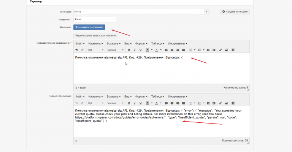The width and height of the screenshot is (292, 152).
Task: Decrease indent in preliminary content editor
Action: pyautogui.click(x=208, y=50)
